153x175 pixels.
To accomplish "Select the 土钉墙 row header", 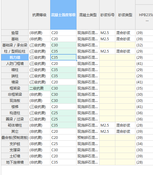I will [x=15, y=156].
